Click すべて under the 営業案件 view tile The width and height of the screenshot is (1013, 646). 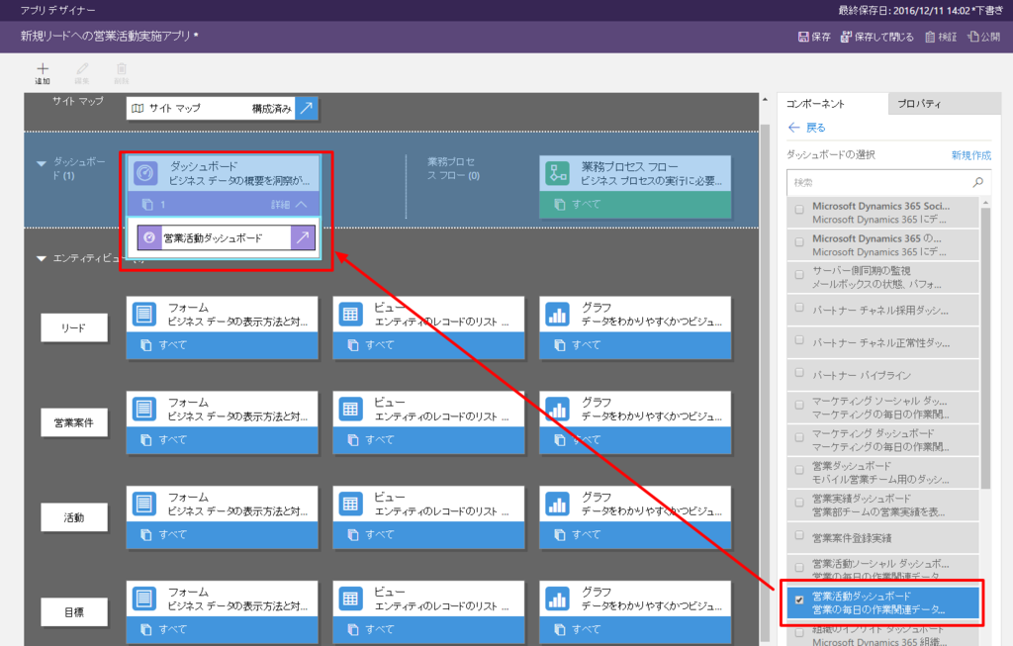pos(379,440)
